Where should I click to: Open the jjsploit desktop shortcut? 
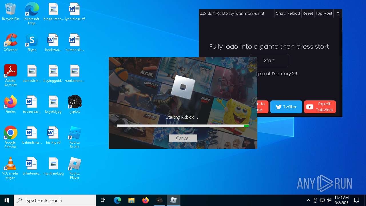pyautogui.click(x=75, y=105)
